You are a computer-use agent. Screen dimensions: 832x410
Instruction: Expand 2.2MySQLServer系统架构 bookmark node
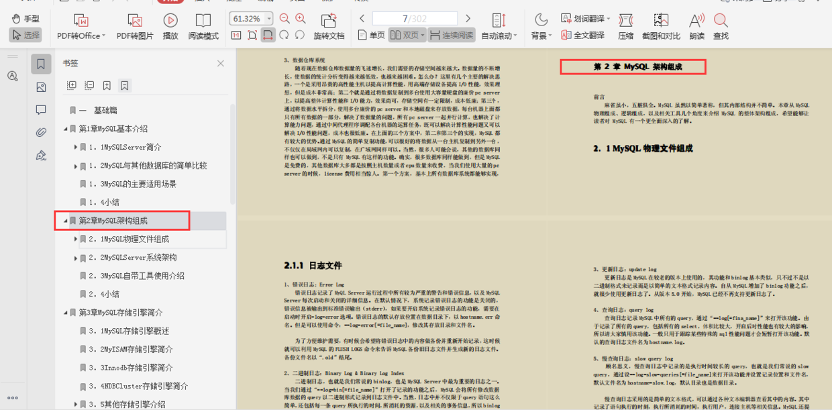76,258
